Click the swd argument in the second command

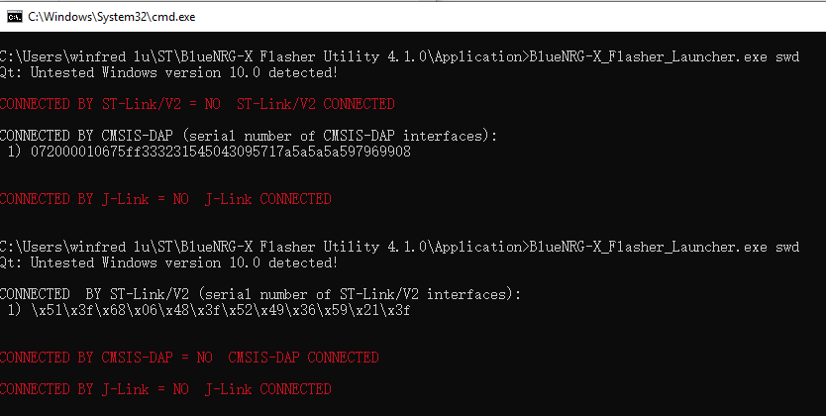[787, 247]
